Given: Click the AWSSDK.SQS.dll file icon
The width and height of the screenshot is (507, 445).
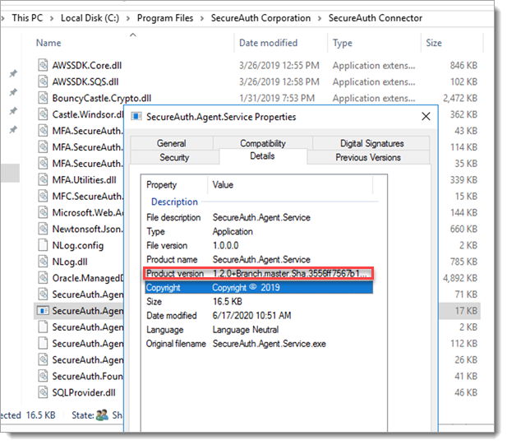Looking at the screenshot, I should coord(44,81).
